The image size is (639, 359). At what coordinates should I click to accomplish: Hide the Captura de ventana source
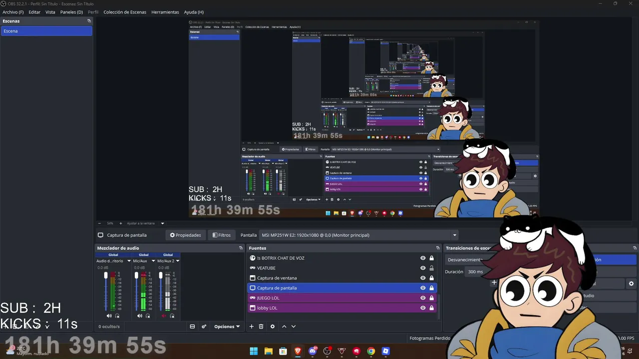[423, 278]
